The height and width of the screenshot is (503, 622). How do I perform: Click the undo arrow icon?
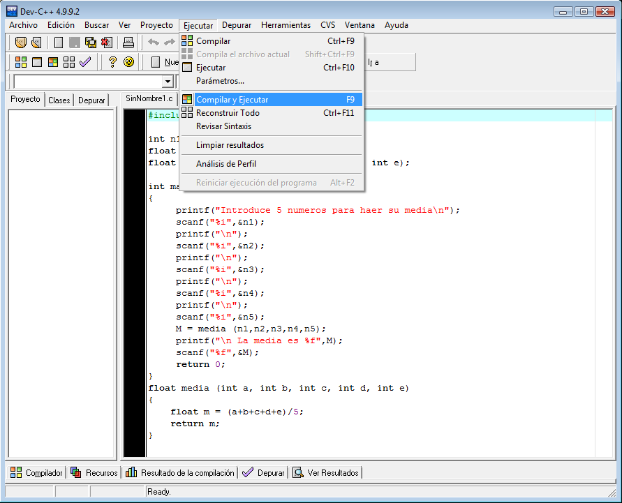point(154,42)
